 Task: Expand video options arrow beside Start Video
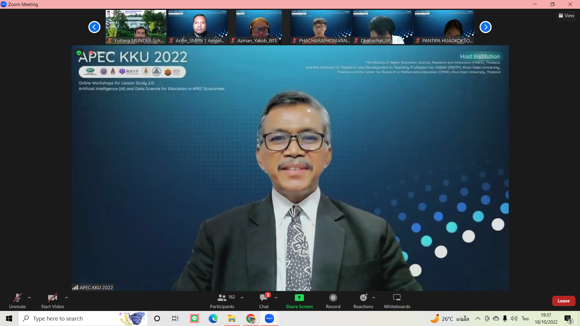pos(66,298)
